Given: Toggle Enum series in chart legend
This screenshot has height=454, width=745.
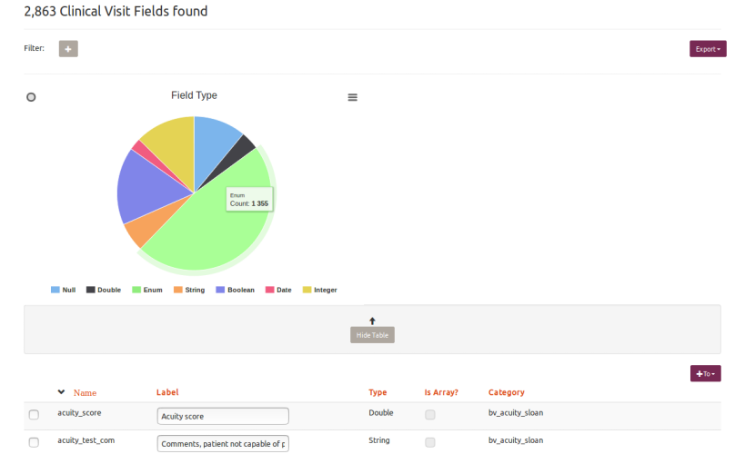Looking at the screenshot, I should click(x=149, y=290).
